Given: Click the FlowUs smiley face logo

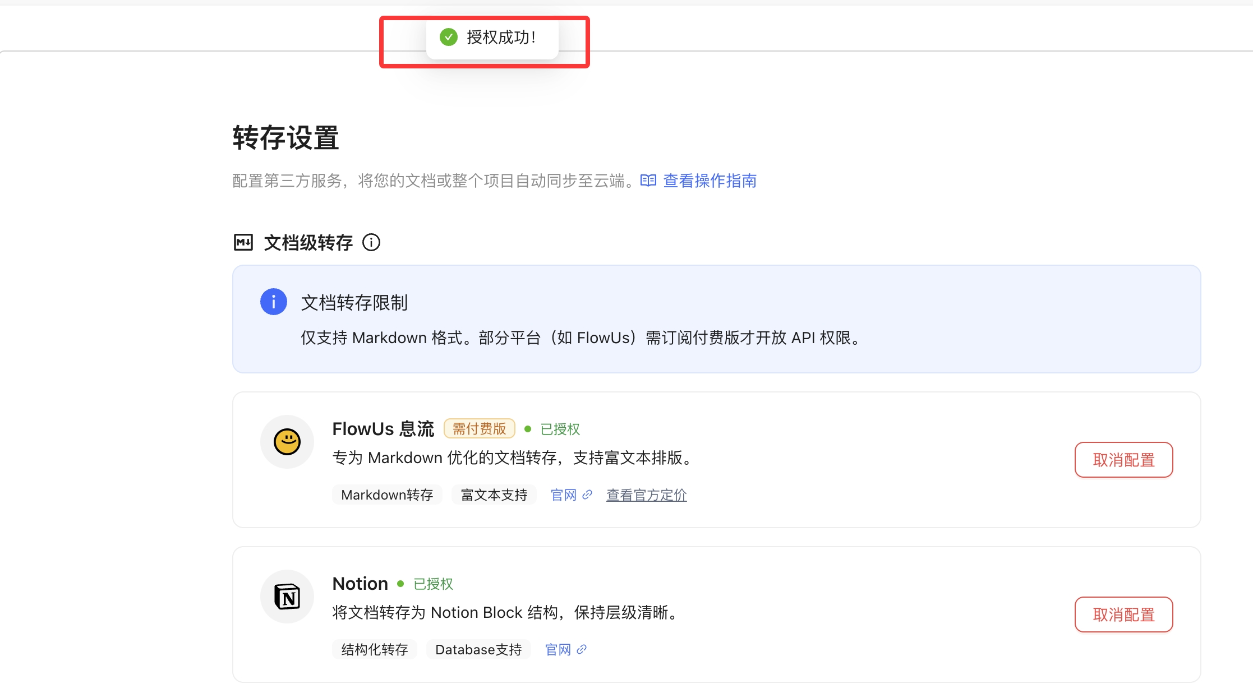Looking at the screenshot, I should [287, 442].
